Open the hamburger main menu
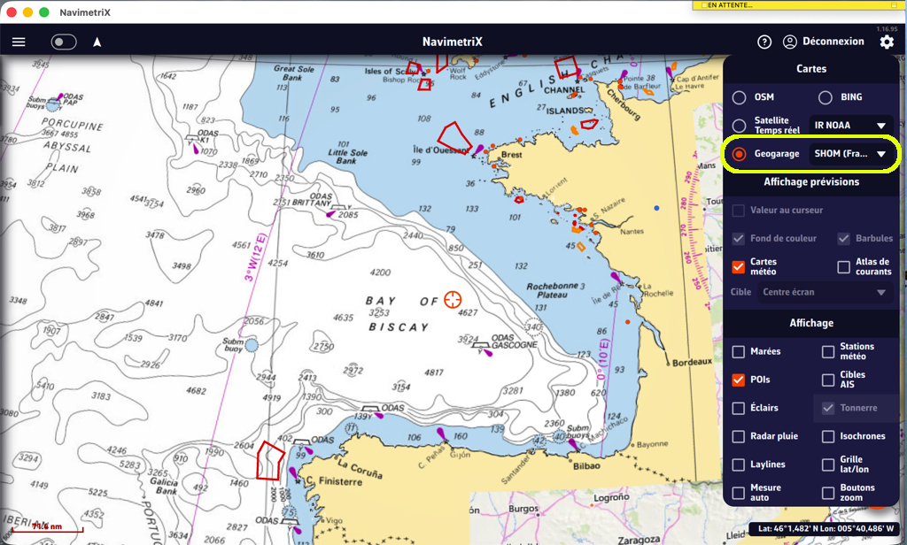Viewport: 907px width, 545px height. [19, 42]
